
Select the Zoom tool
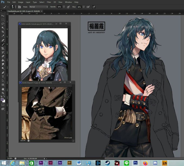tap(3, 93)
